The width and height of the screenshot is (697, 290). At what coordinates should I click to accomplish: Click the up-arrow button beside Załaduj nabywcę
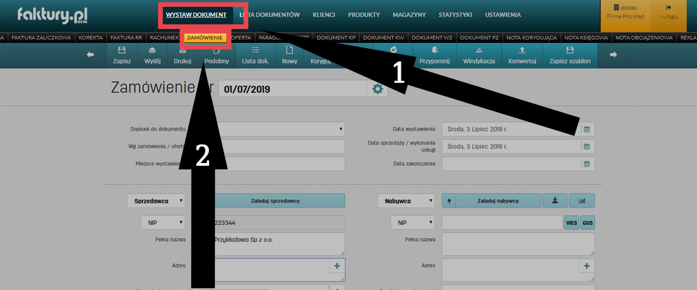click(x=450, y=201)
